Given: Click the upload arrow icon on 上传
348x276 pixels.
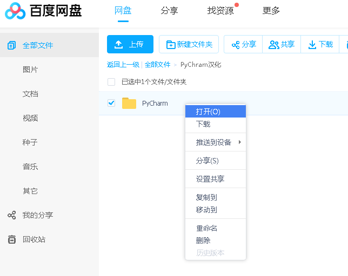Looking at the screenshot, I should pos(119,45).
